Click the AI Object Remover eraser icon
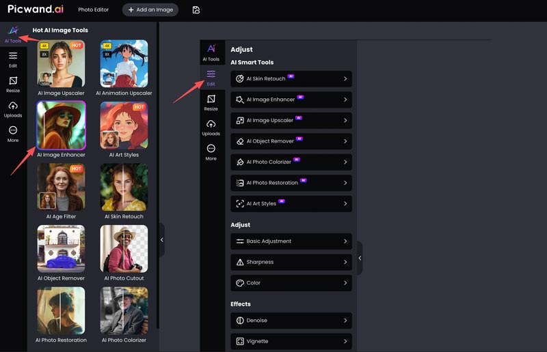 [x=240, y=141]
